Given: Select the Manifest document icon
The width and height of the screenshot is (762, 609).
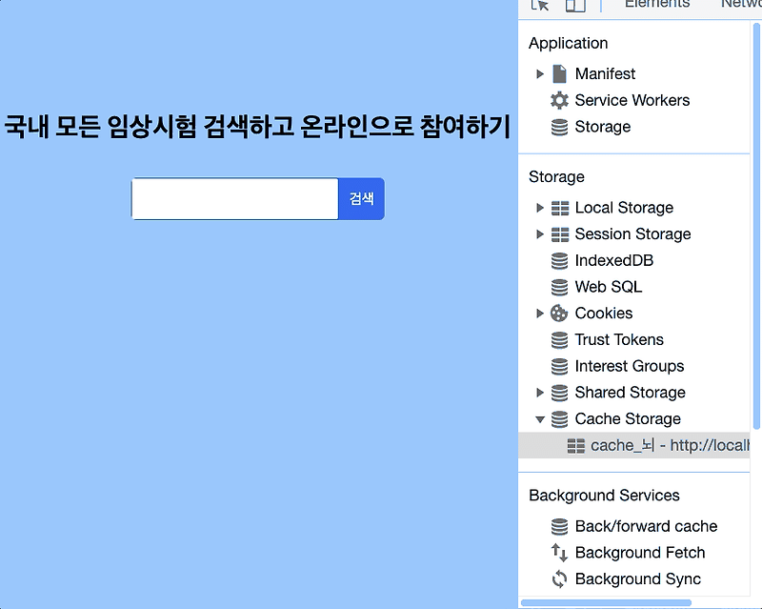Looking at the screenshot, I should [x=559, y=73].
